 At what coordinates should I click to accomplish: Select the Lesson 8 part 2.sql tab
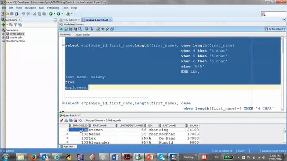97,20
